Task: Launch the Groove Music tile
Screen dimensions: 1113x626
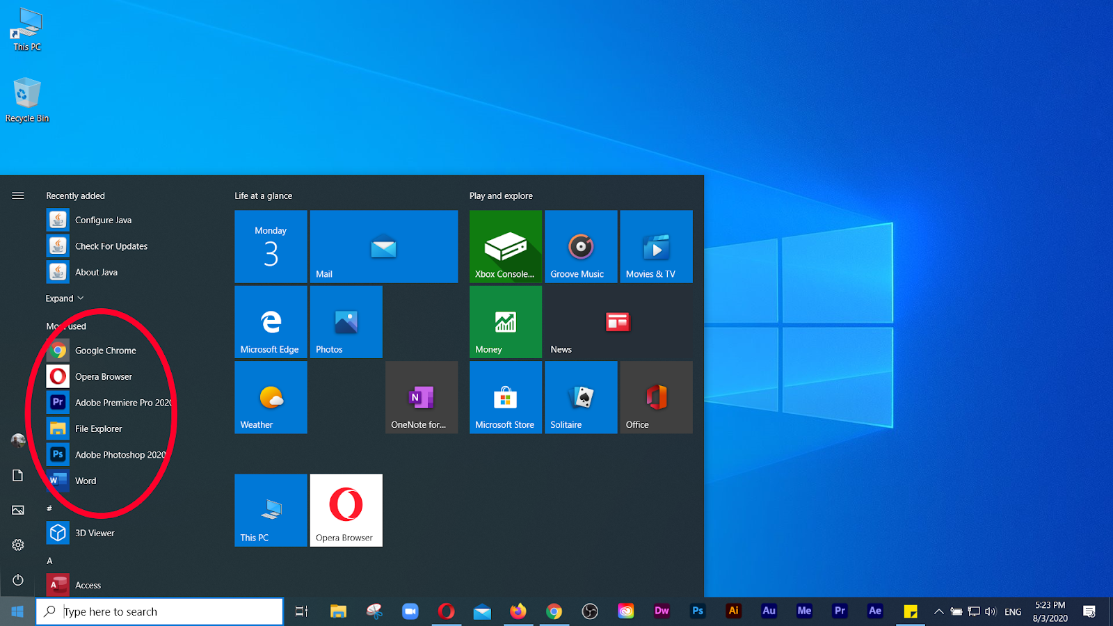Action: pos(581,247)
